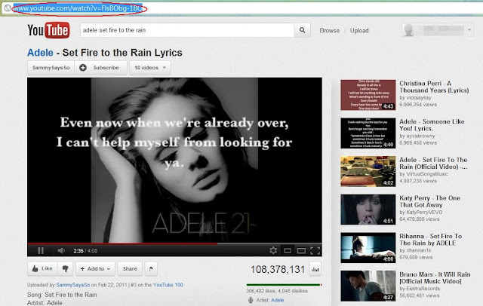The height and width of the screenshot is (306, 483).
Task: Click title Adele - Someone Like You! Lyrics.
Action: pos(432,125)
